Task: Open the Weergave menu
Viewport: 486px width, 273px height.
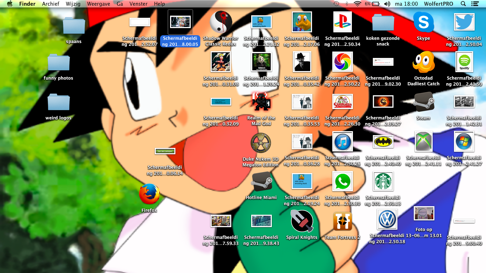Action: [x=98, y=4]
